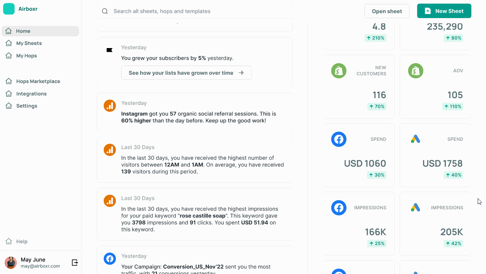Click 'See how your lists have grown' link
Viewport: 486px width, 274px height.
(186, 73)
